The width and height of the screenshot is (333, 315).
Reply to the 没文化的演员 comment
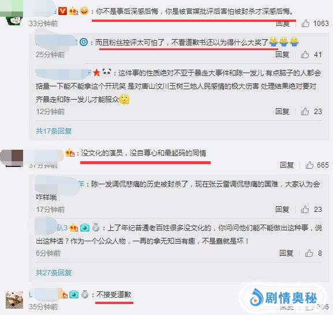coord(287,165)
